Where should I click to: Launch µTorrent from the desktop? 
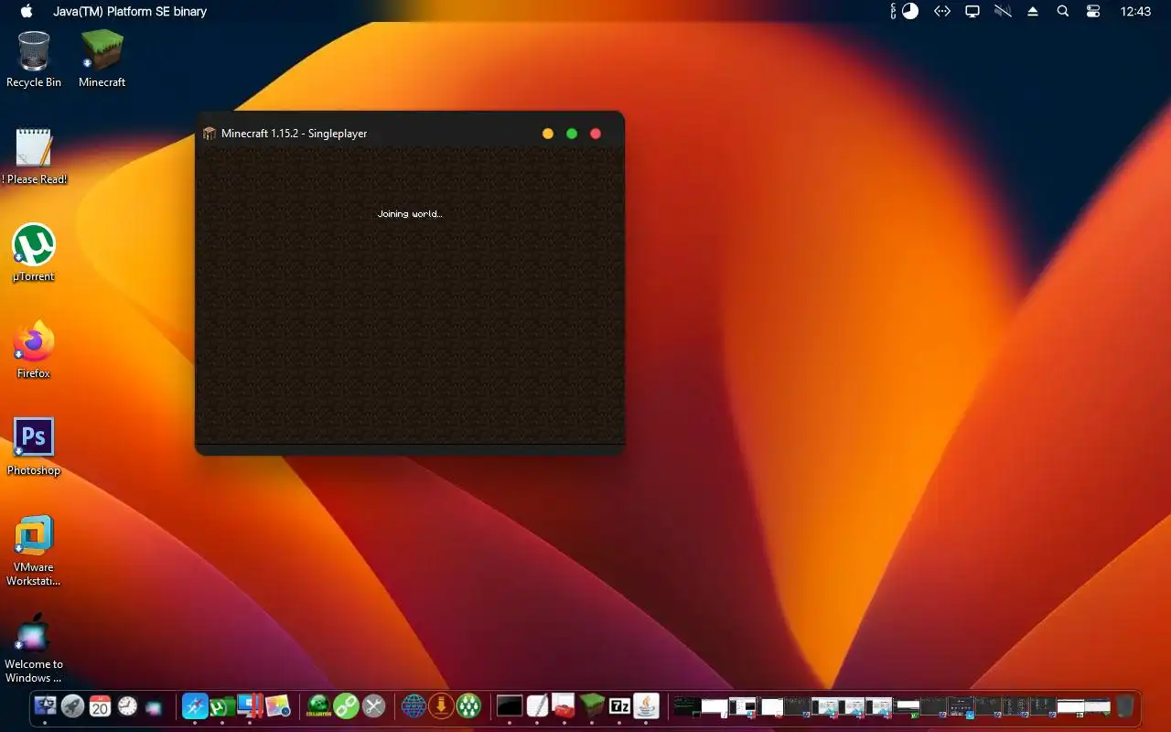[x=34, y=253]
